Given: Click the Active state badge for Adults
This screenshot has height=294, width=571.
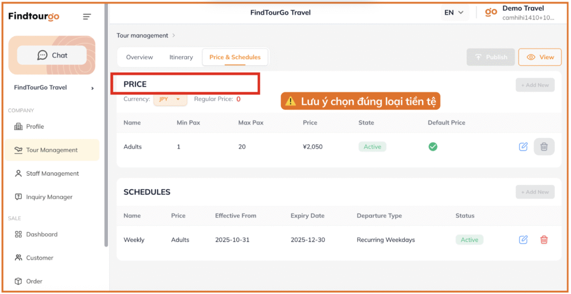Looking at the screenshot, I should coord(372,147).
